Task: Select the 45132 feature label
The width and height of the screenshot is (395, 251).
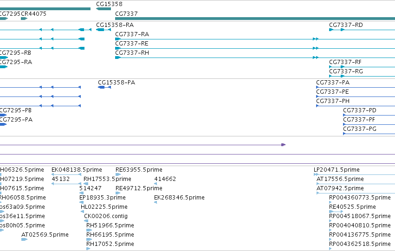Action: point(60,179)
